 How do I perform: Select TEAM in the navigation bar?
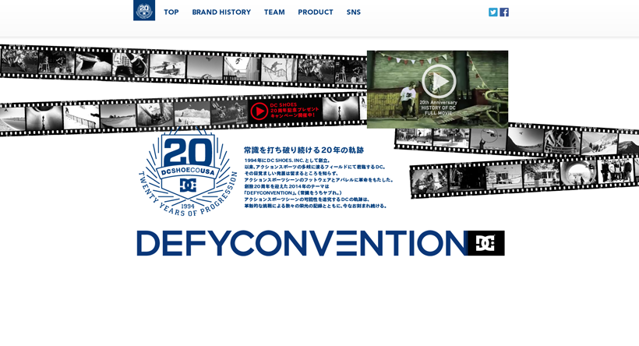[274, 12]
